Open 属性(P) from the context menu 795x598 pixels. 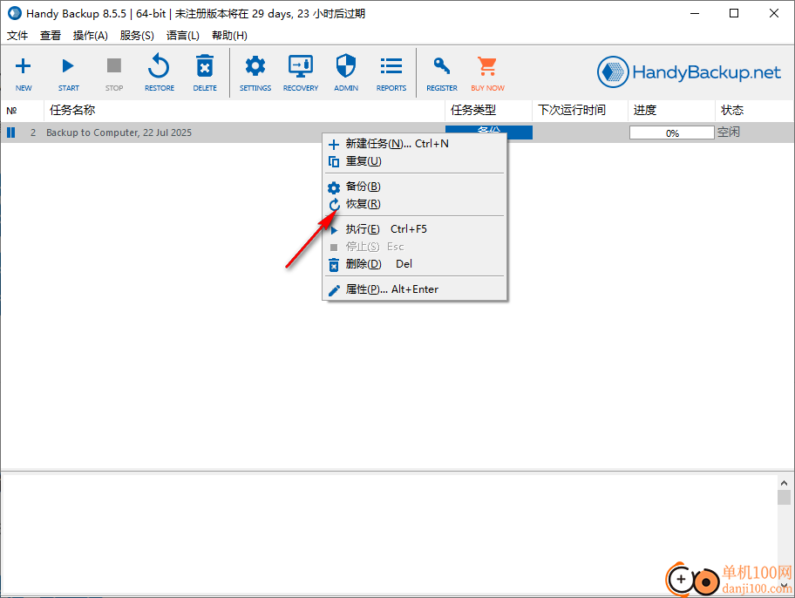415,289
